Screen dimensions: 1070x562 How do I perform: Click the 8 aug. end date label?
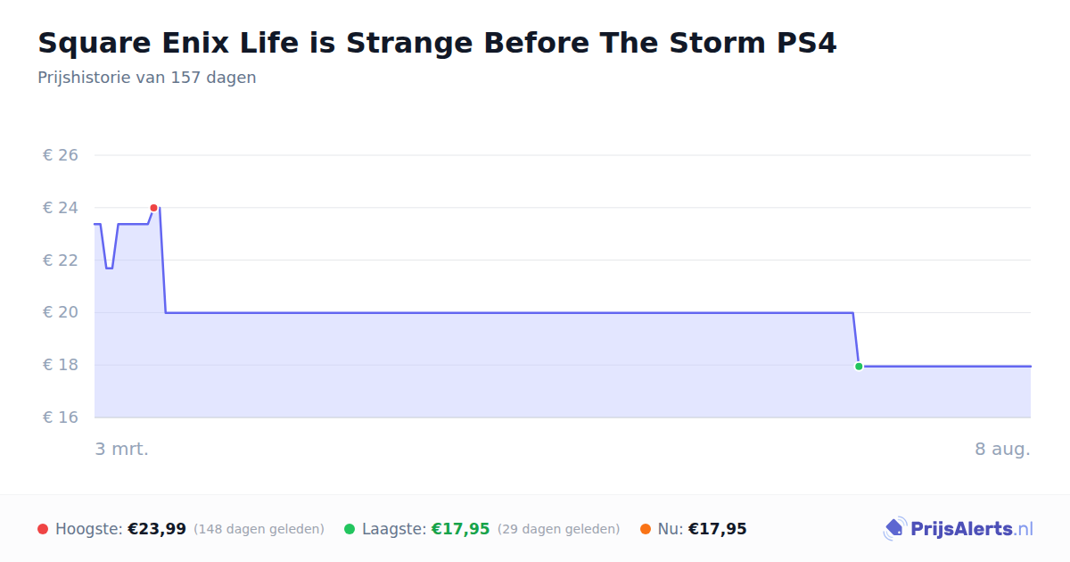coord(1002,449)
